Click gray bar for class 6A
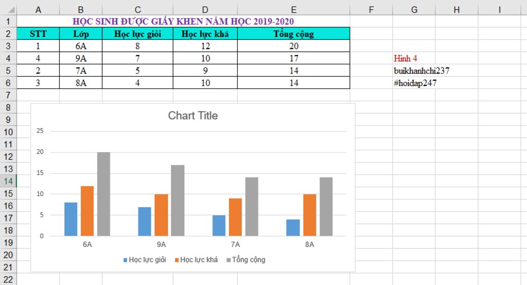Image resolution: width=527 pixels, height=285 pixels. pyautogui.click(x=103, y=194)
